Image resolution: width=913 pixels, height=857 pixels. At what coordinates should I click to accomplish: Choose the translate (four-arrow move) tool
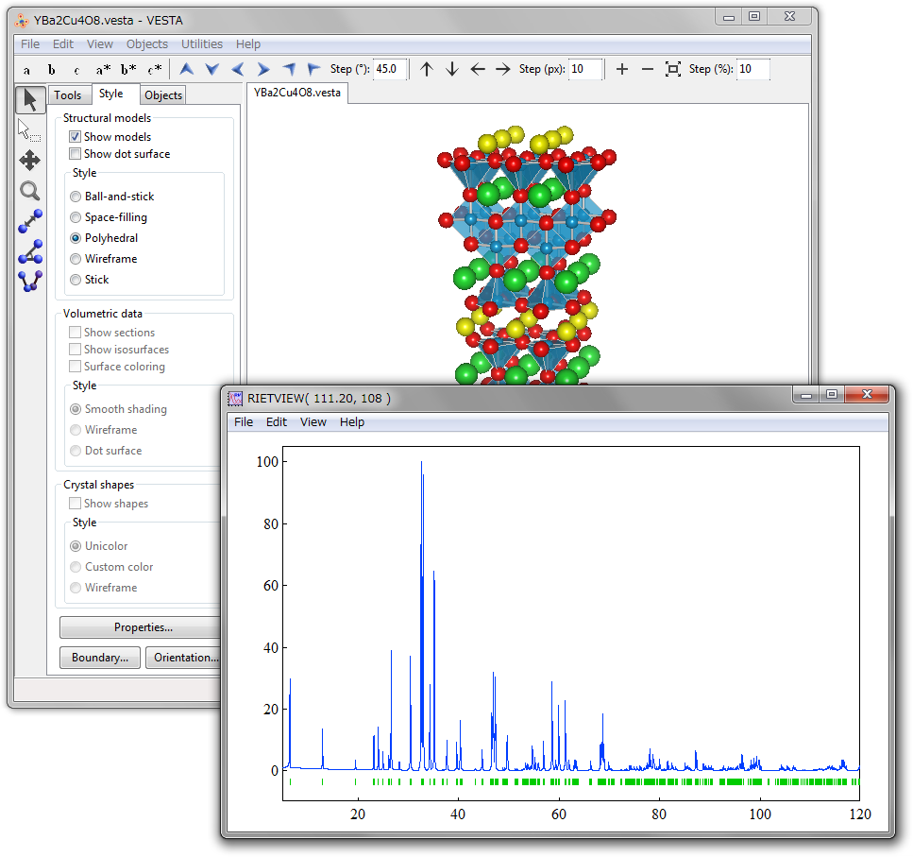30,160
